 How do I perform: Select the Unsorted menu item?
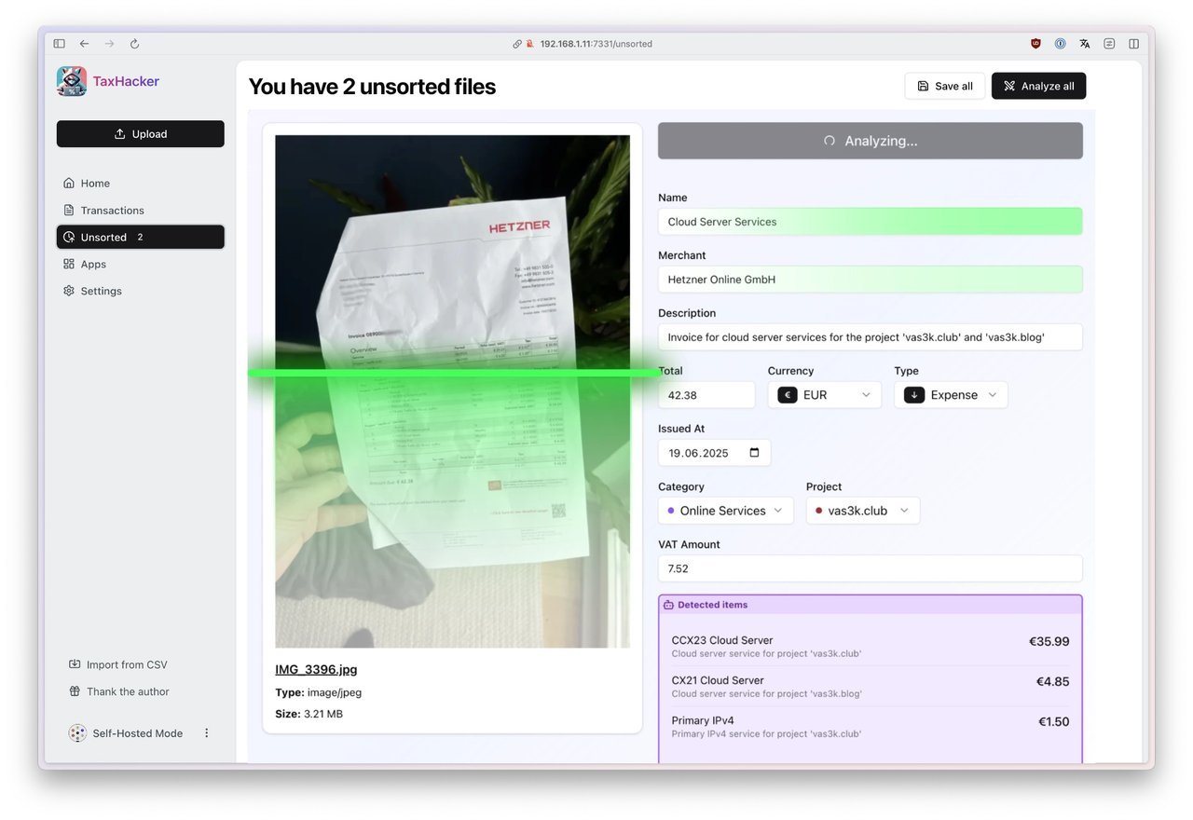click(x=103, y=237)
